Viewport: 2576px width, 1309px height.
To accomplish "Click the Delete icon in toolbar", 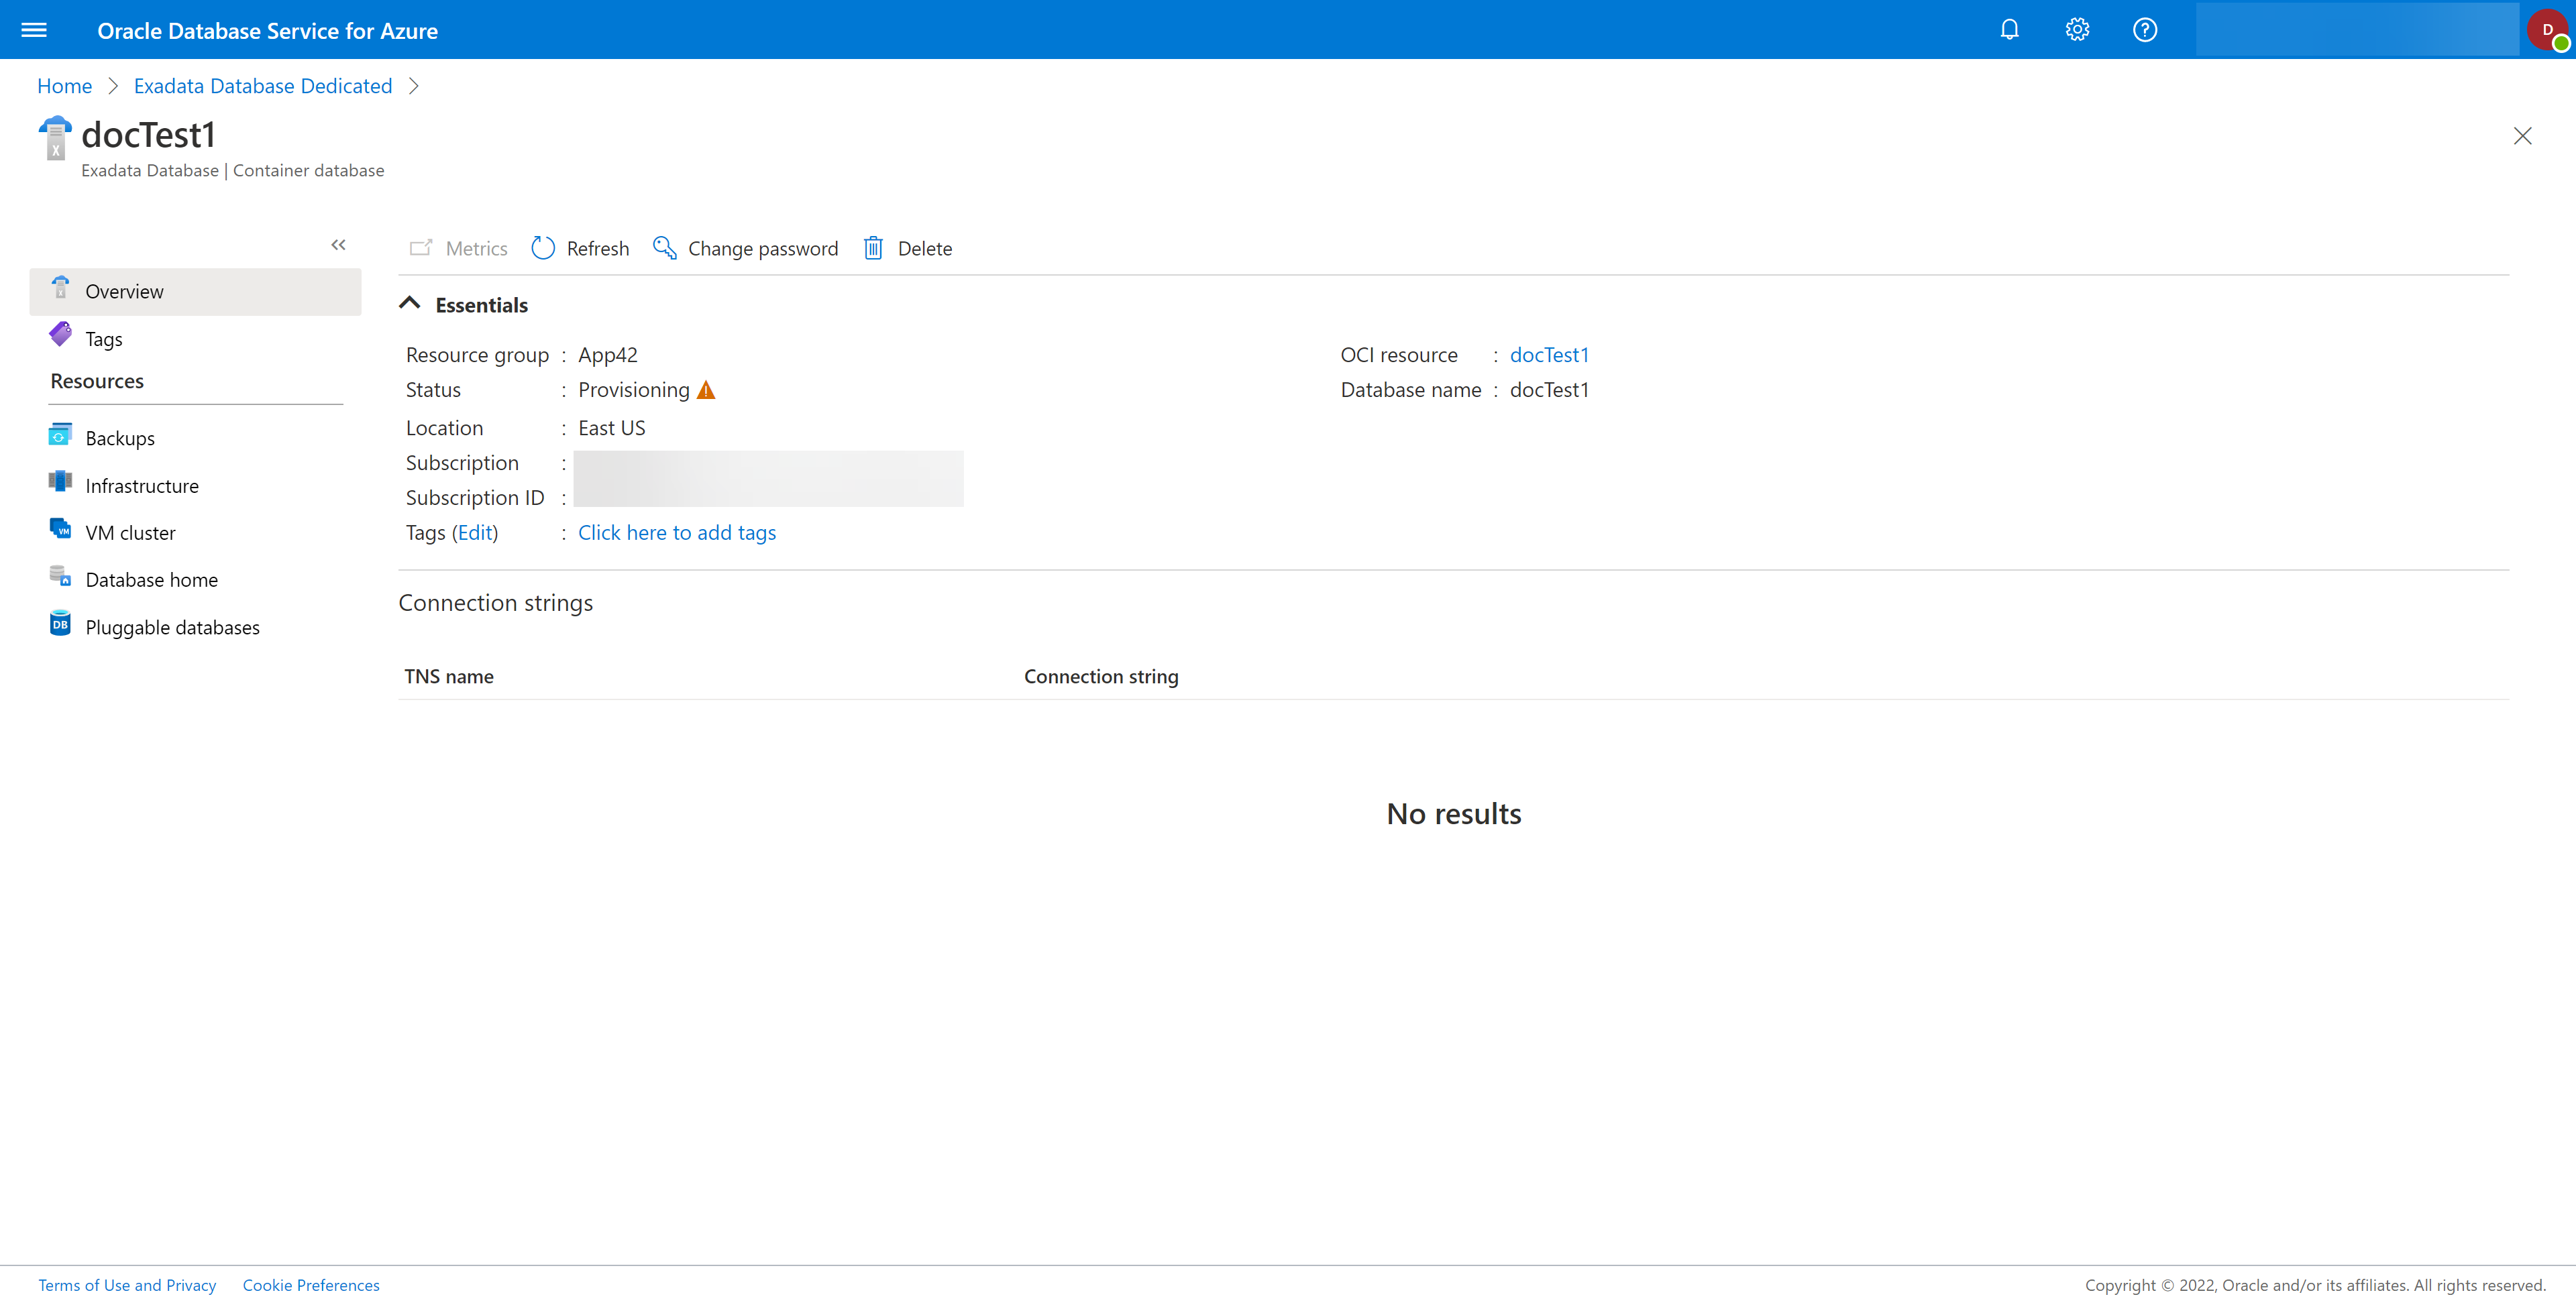I will coord(873,247).
